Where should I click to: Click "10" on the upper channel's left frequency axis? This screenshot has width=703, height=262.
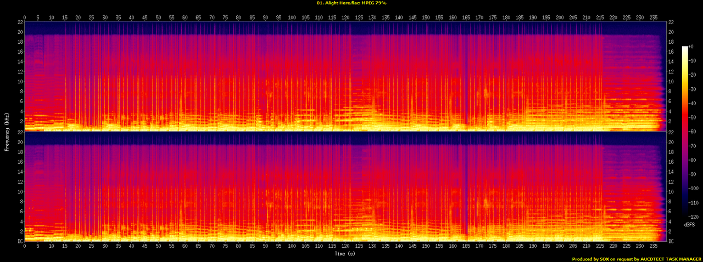click(x=19, y=82)
